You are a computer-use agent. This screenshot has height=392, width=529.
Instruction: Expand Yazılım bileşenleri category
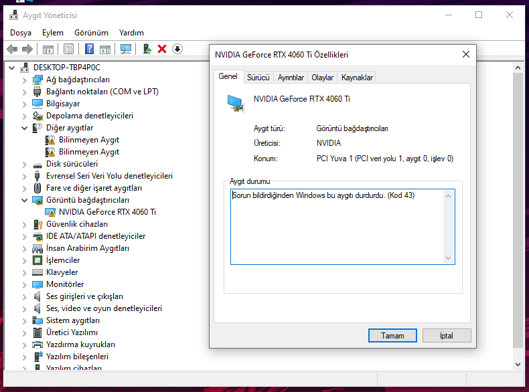24,357
